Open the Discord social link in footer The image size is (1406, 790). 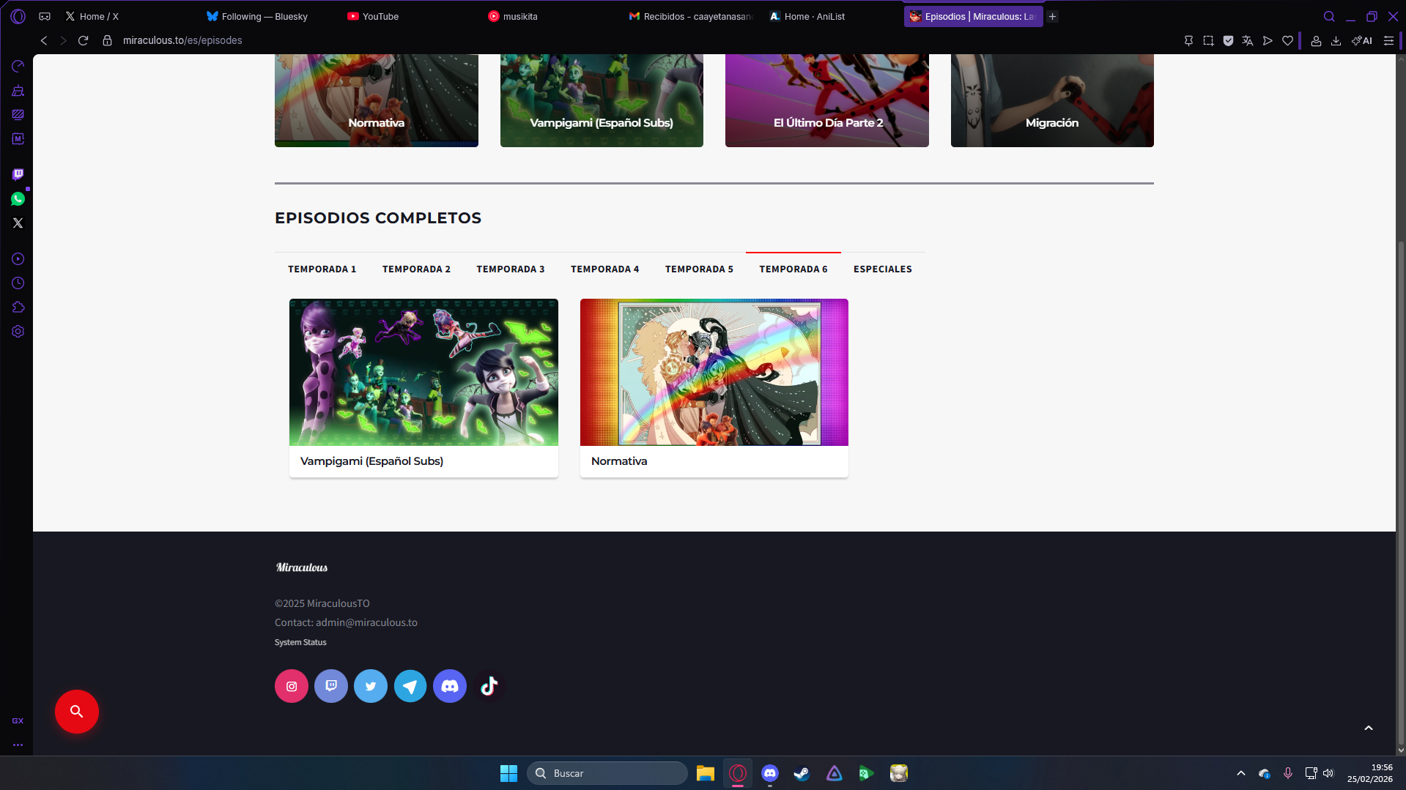click(x=449, y=686)
